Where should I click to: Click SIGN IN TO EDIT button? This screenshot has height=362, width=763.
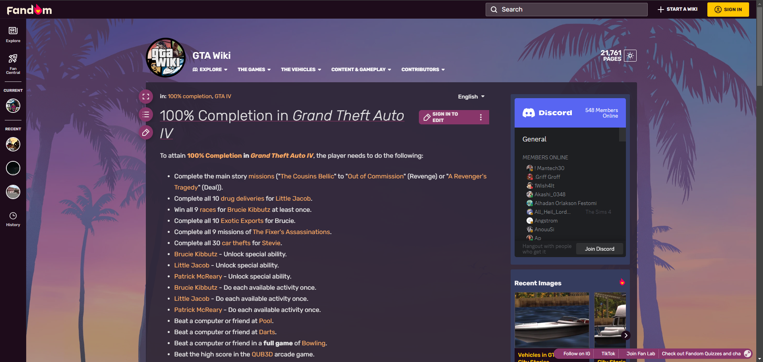tap(446, 117)
